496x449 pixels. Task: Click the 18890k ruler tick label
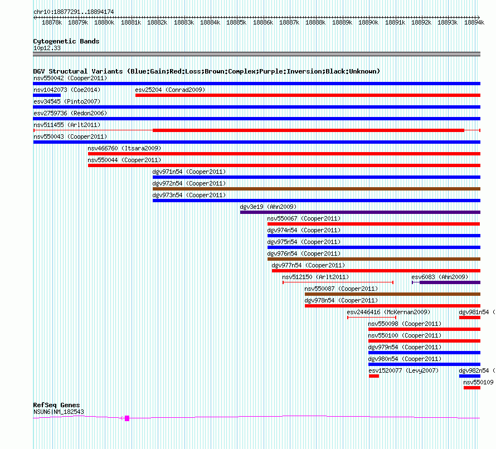coord(368,22)
